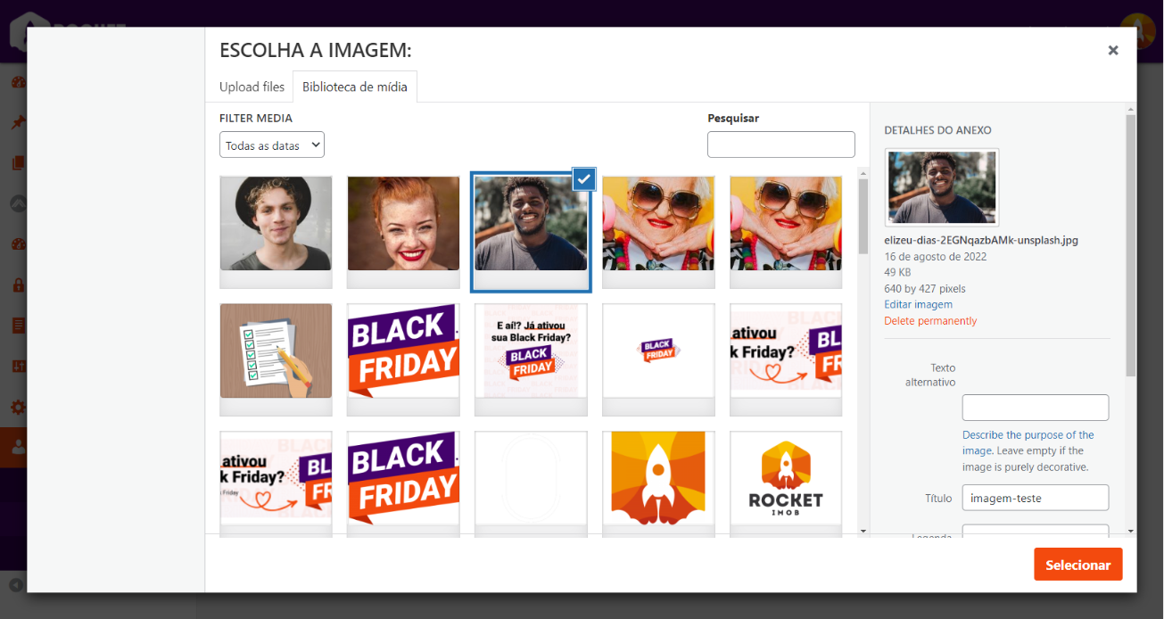Click the Delete permanently link
The image size is (1164, 619).
coord(930,321)
